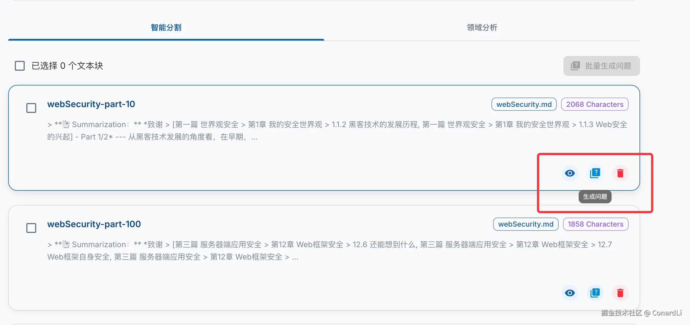Image resolution: width=690 pixels, height=325 pixels.
Task: Click the 2068 Characters badge
Action: click(x=595, y=104)
